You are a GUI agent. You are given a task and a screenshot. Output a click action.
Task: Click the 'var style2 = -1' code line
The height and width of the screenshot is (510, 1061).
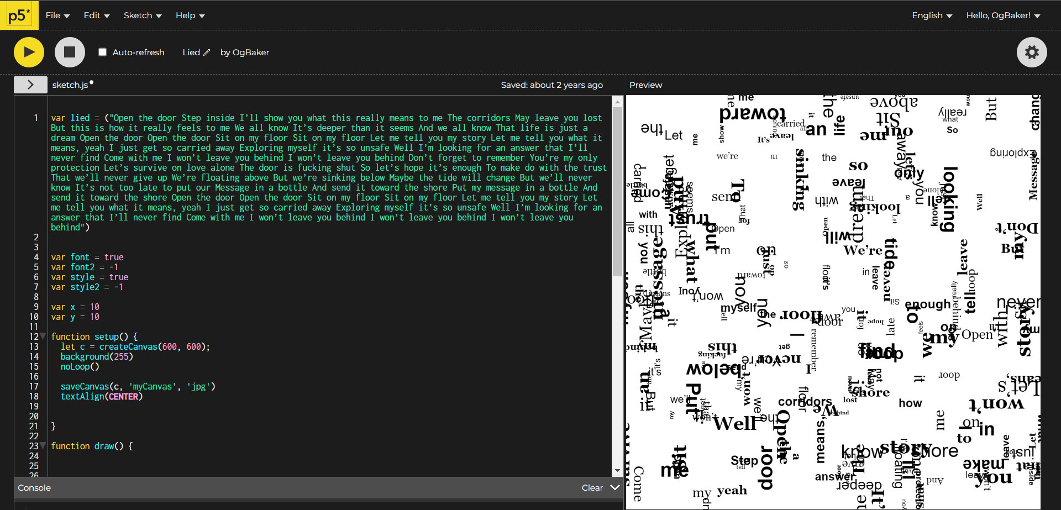pyautogui.click(x=87, y=287)
